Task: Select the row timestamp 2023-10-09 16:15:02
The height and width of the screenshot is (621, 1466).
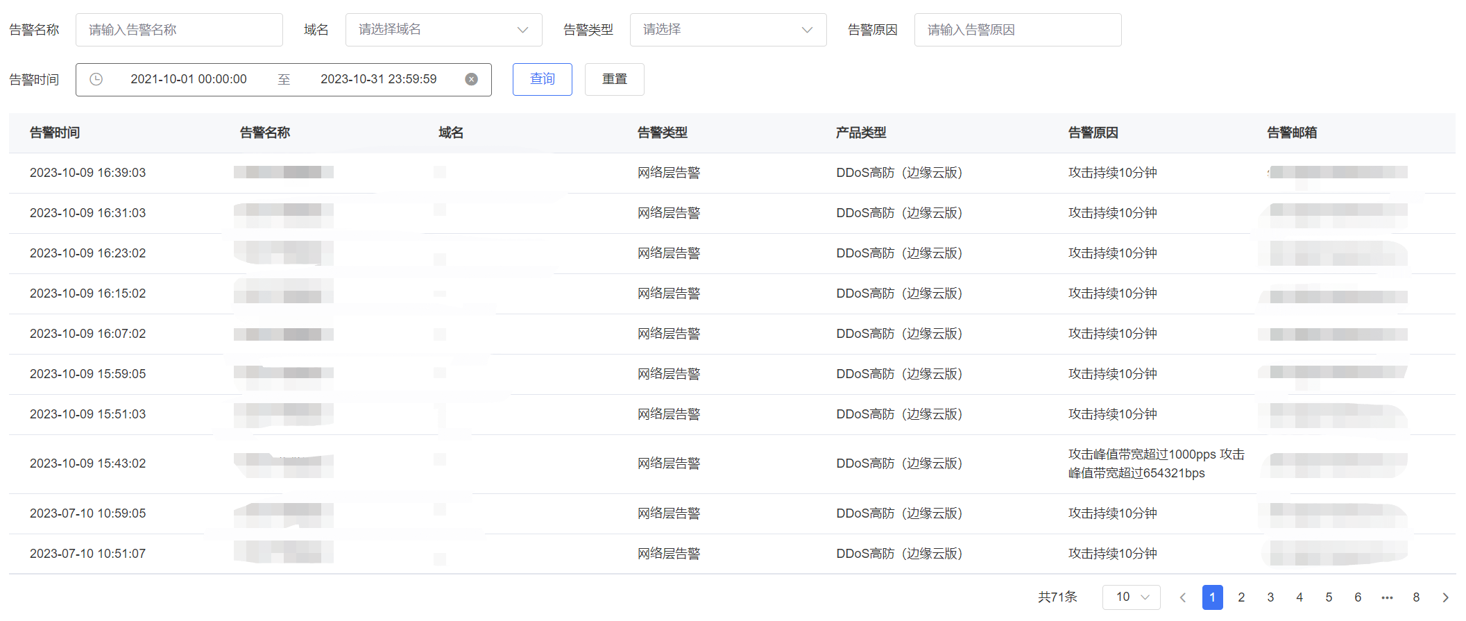Action: coord(88,294)
